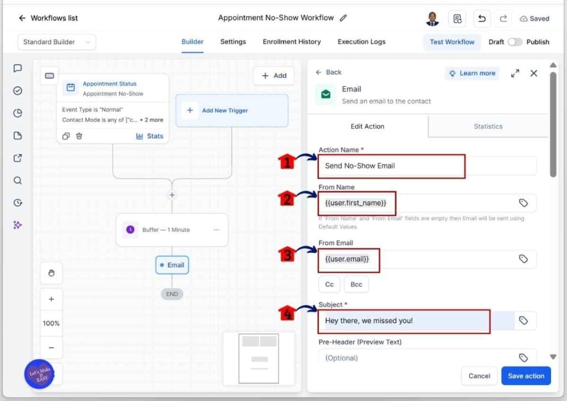Screen dimensions: 567x401
Task: Open the Enrollment History tab
Action: point(291,41)
